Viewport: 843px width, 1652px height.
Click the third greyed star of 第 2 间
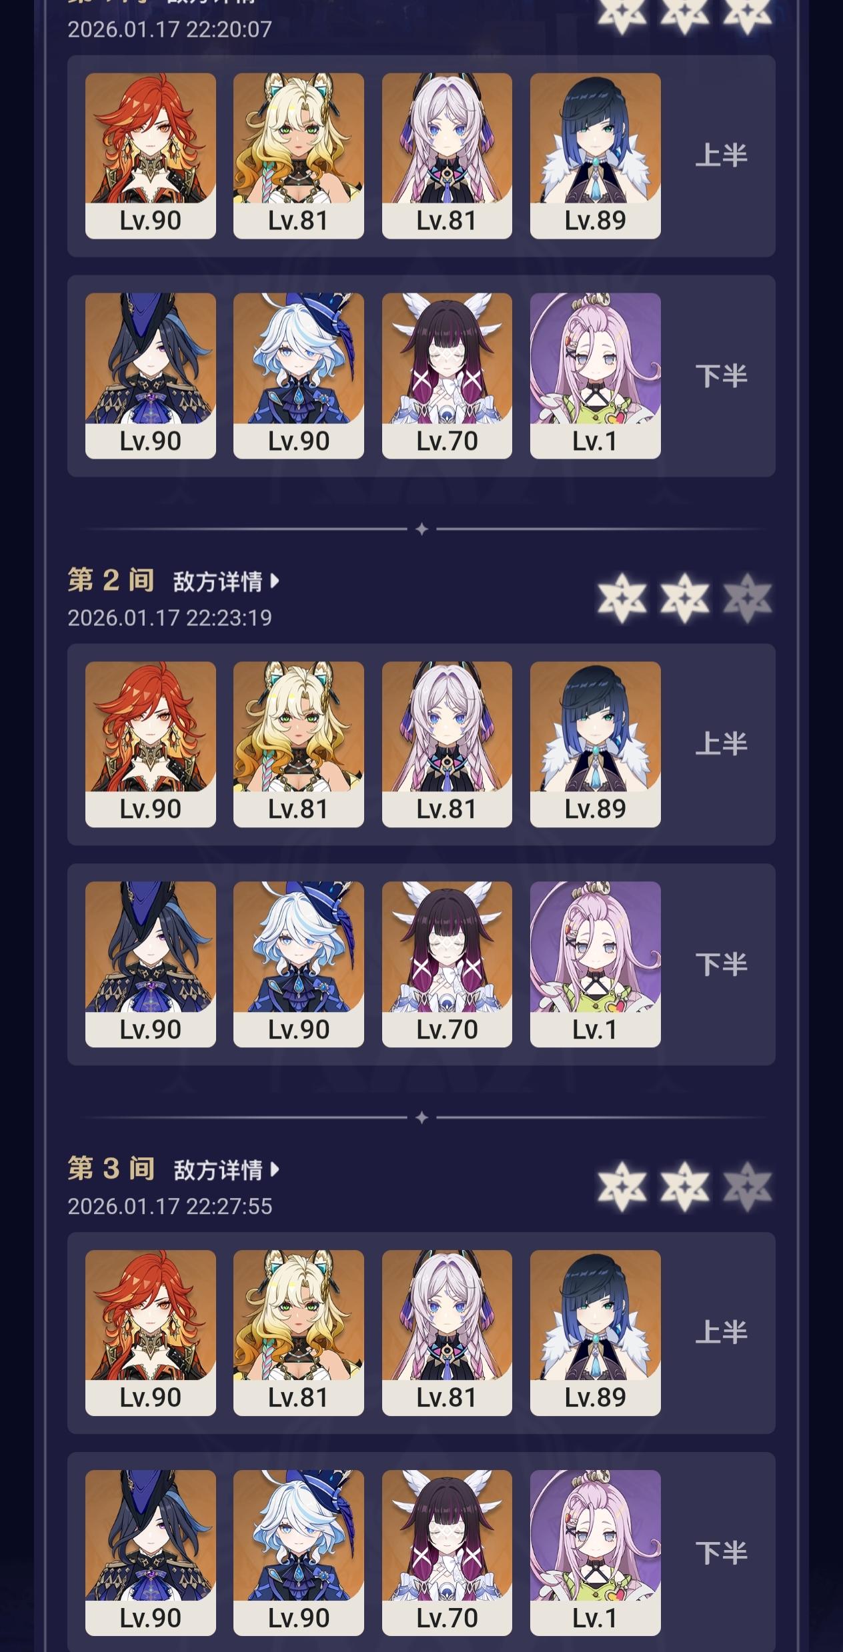(748, 597)
